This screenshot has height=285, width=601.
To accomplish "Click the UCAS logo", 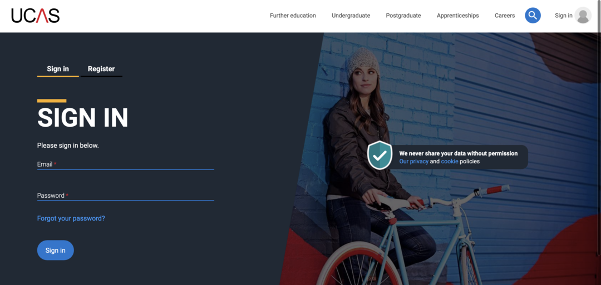I will [x=35, y=16].
